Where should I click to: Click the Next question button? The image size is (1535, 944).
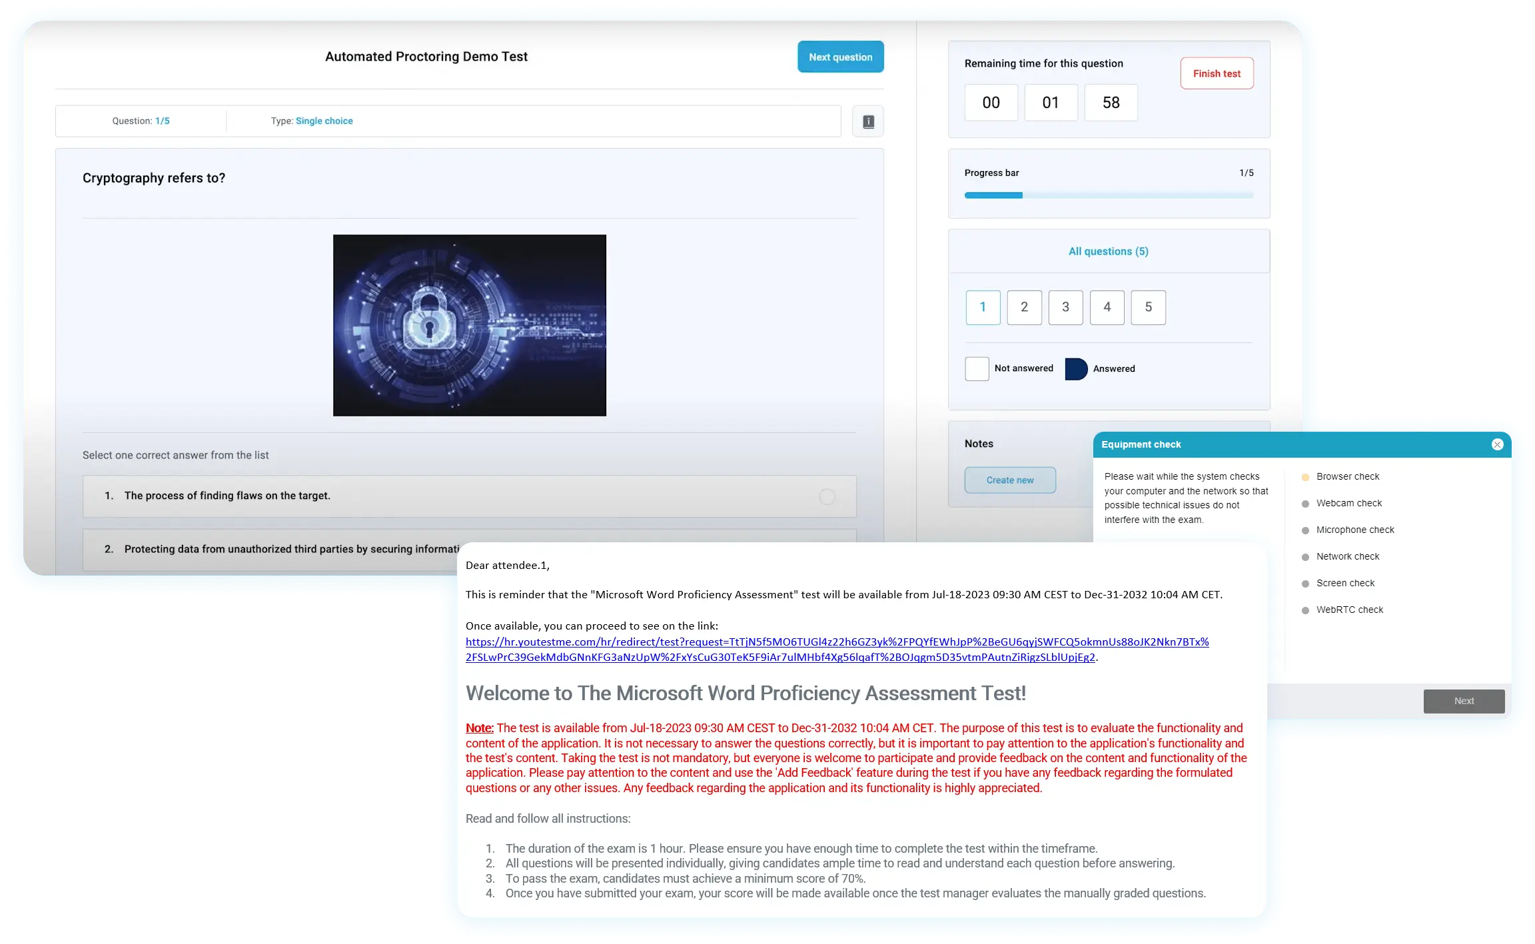840,57
